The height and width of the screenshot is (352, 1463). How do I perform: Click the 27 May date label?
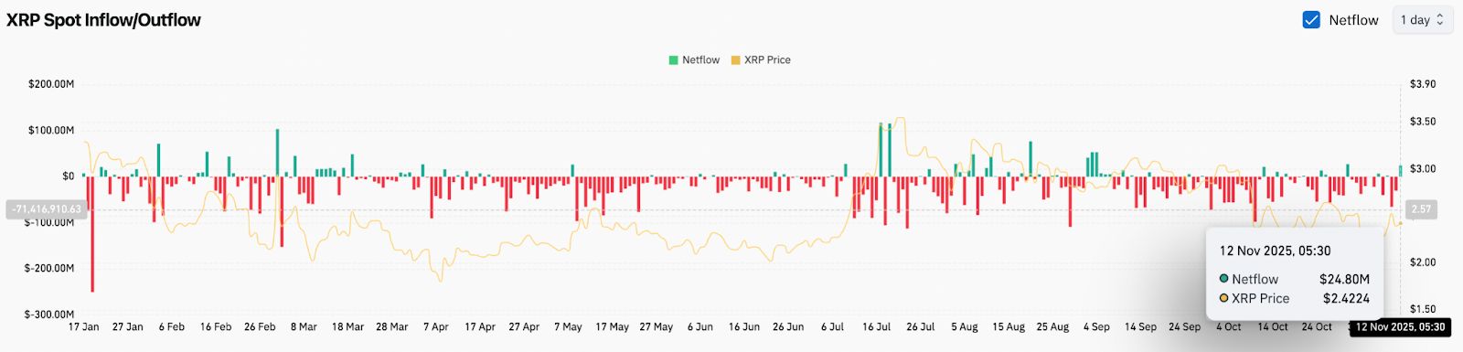click(x=657, y=326)
